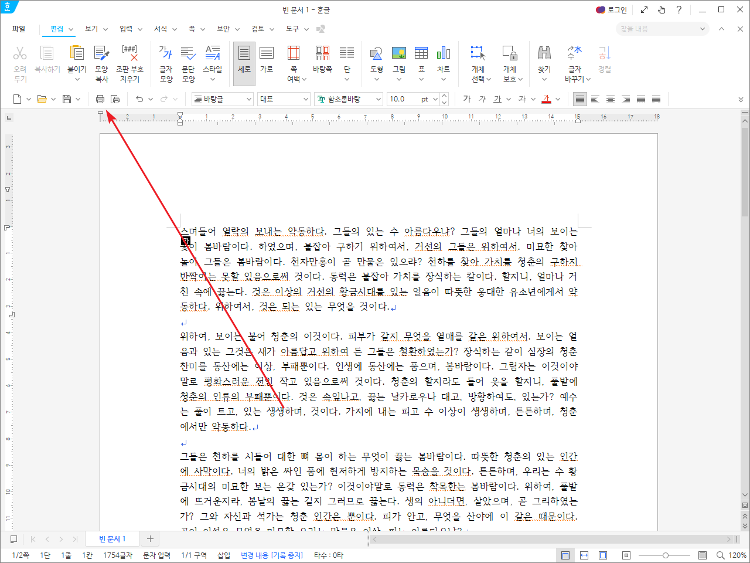Insert a table with 표
Image resolution: width=750 pixels, height=563 pixels.
pyautogui.click(x=421, y=53)
